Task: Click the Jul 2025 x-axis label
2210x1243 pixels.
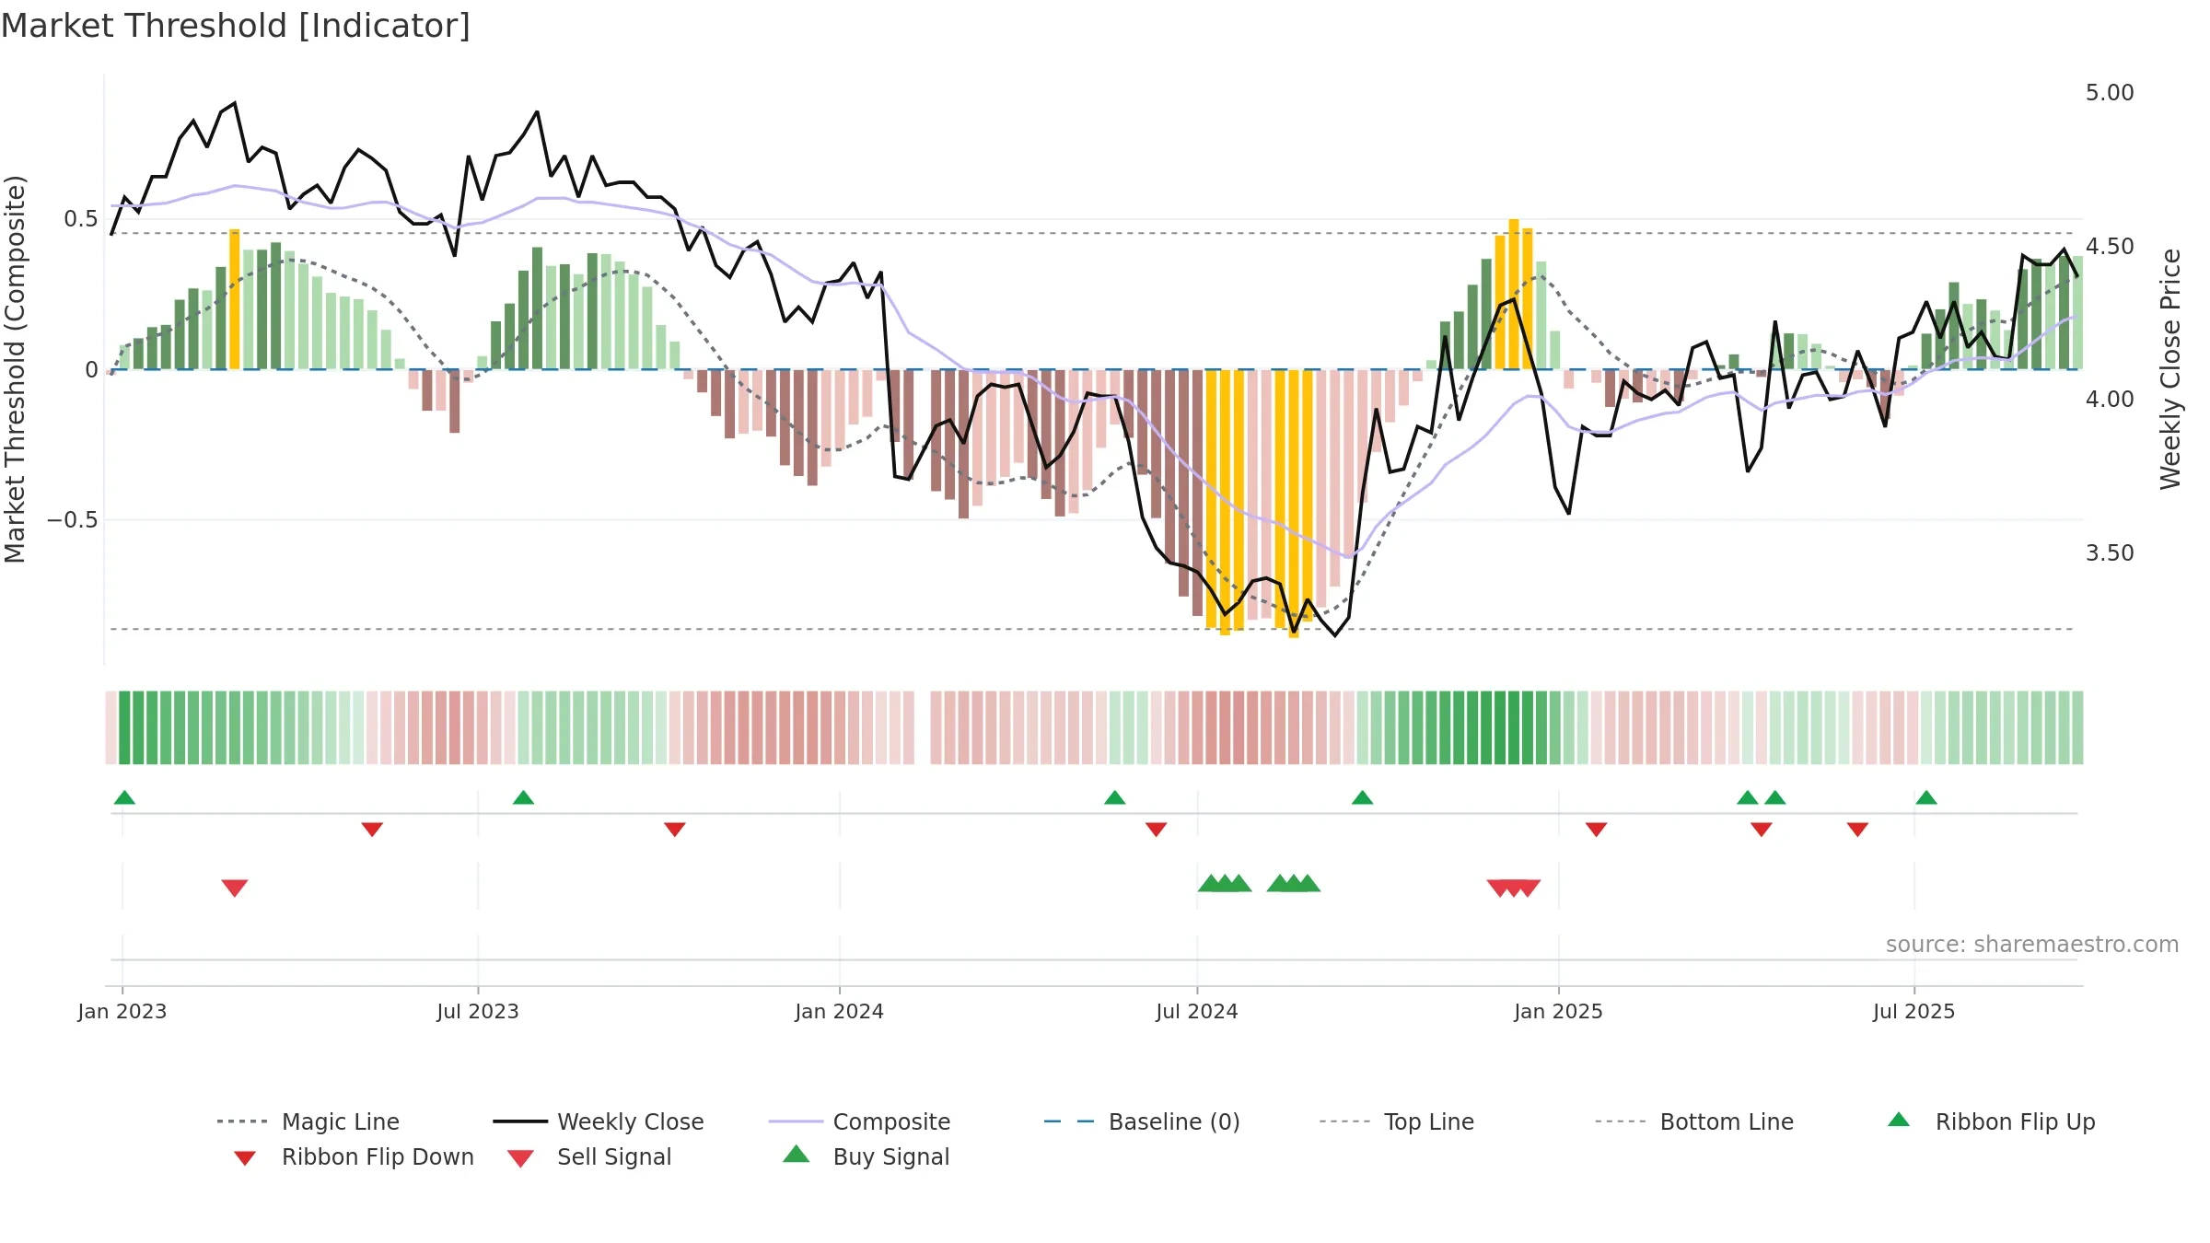Action: 1914,1012
